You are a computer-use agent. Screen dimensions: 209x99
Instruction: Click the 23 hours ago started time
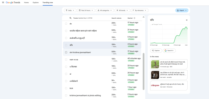coord(133,66)
